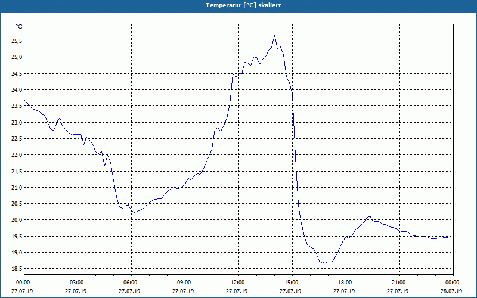Select the '21,0' y-axis label
Viewport: 477px width, 298px height.
(17, 188)
